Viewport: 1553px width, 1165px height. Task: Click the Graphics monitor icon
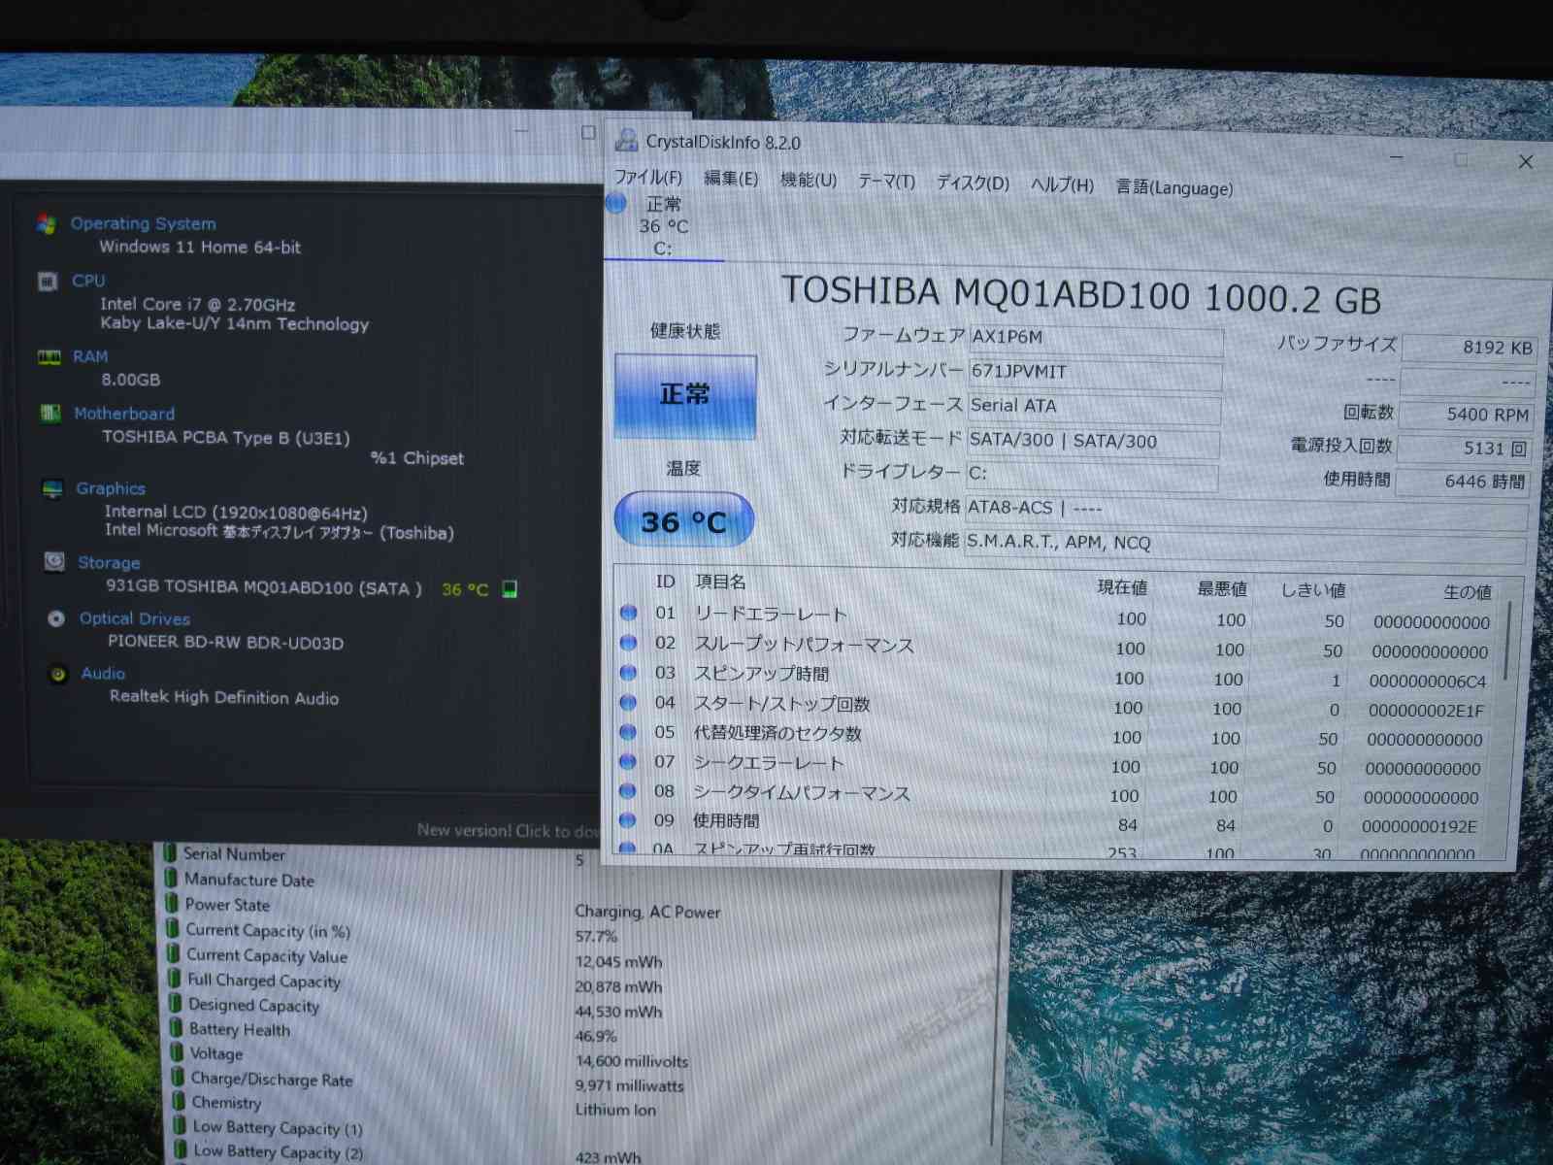point(52,489)
